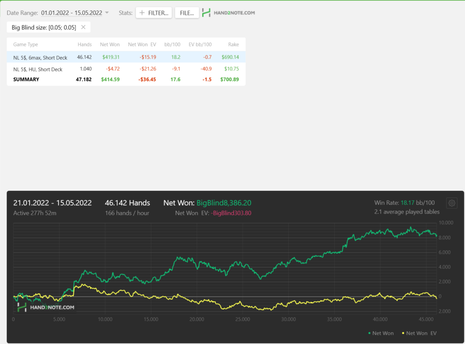
Task: Toggle the Net Won EV legend entry
Action: (x=419, y=333)
